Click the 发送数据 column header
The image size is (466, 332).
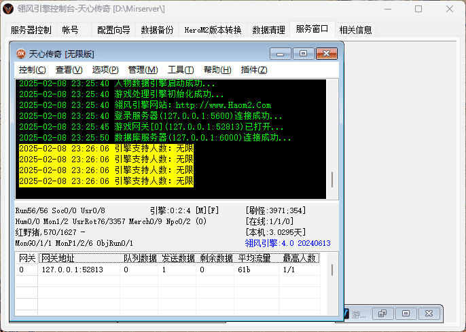coord(178,259)
